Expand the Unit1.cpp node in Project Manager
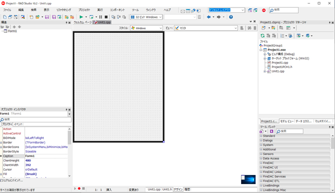The width and height of the screenshot is (335, 193). coord(264,71)
